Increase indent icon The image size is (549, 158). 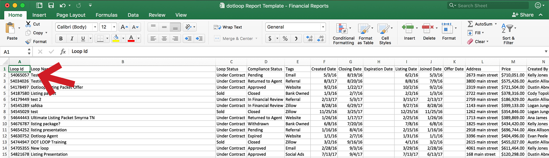coord(199,38)
